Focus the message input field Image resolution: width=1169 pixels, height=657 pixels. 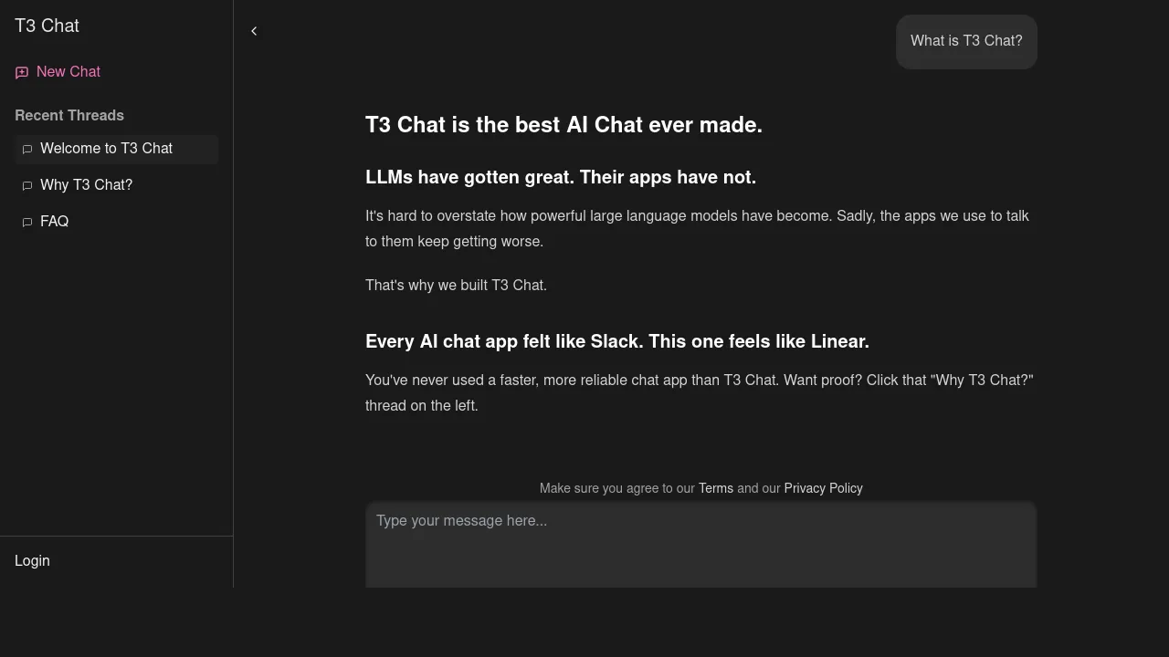[x=700, y=545]
